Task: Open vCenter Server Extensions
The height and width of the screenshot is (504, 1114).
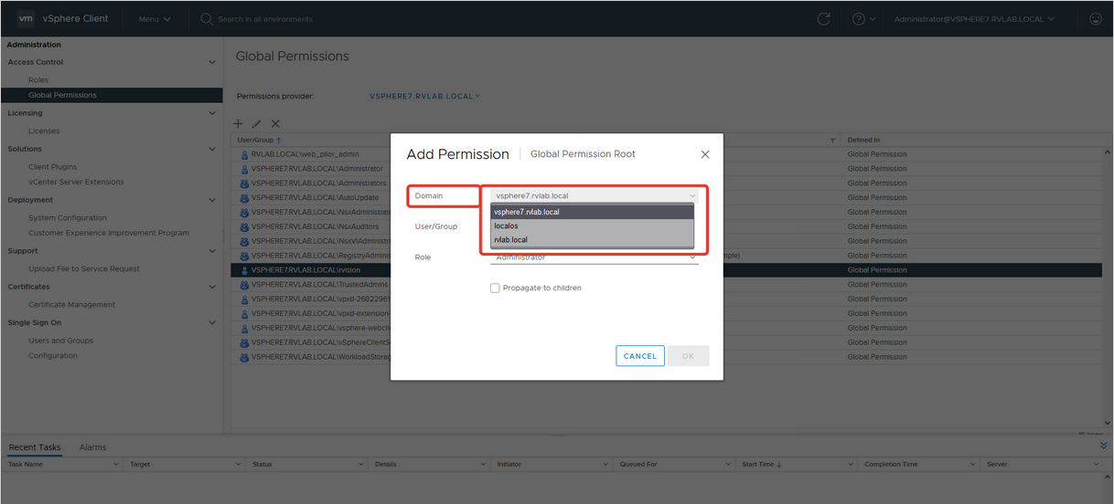Action: pos(76,182)
